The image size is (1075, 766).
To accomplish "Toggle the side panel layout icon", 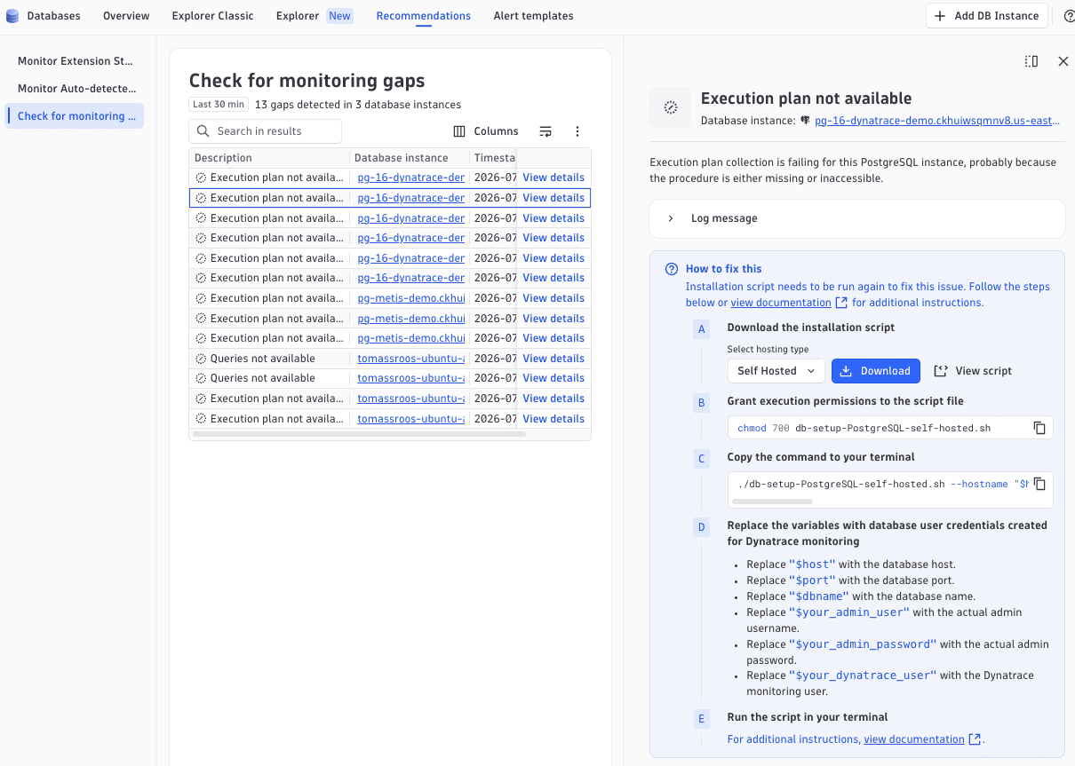I will coord(1031,61).
